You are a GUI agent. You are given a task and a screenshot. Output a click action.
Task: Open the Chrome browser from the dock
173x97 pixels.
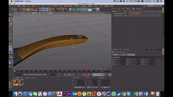point(124,94)
